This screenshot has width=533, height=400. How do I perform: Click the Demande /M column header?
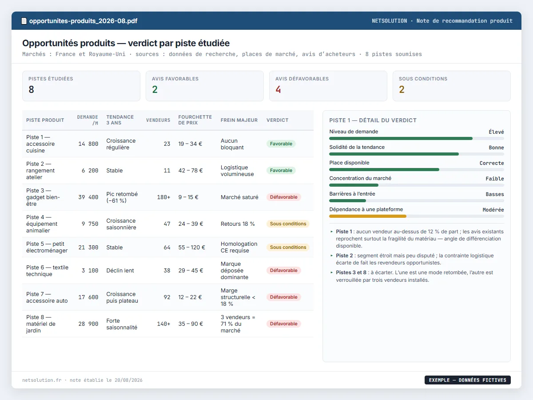point(88,120)
